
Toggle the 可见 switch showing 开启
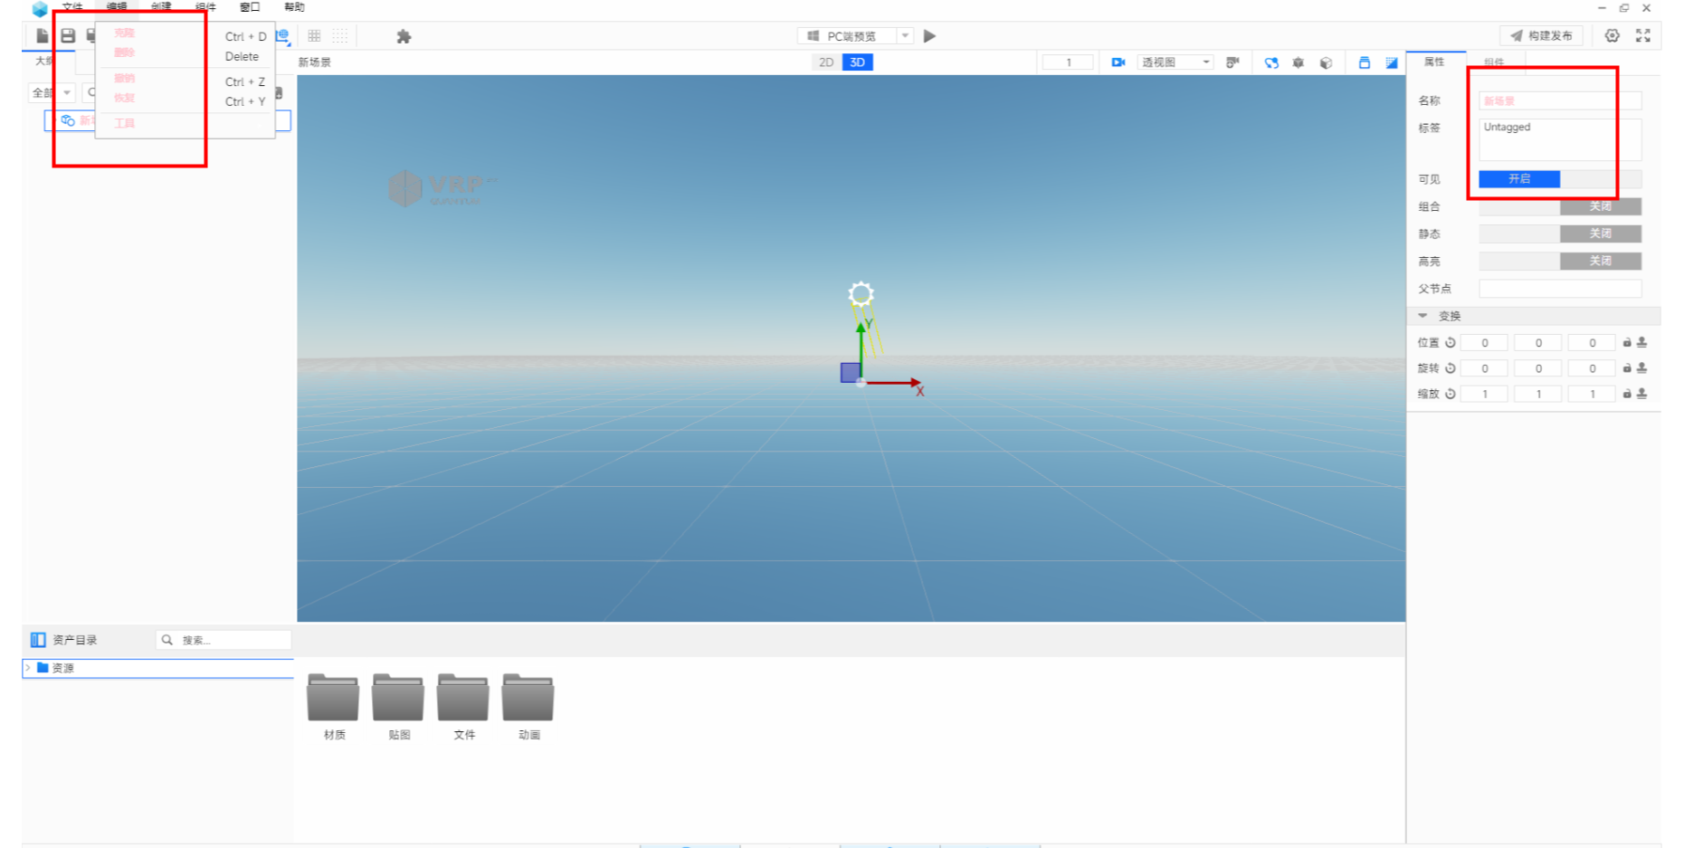pyautogui.click(x=1560, y=179)
